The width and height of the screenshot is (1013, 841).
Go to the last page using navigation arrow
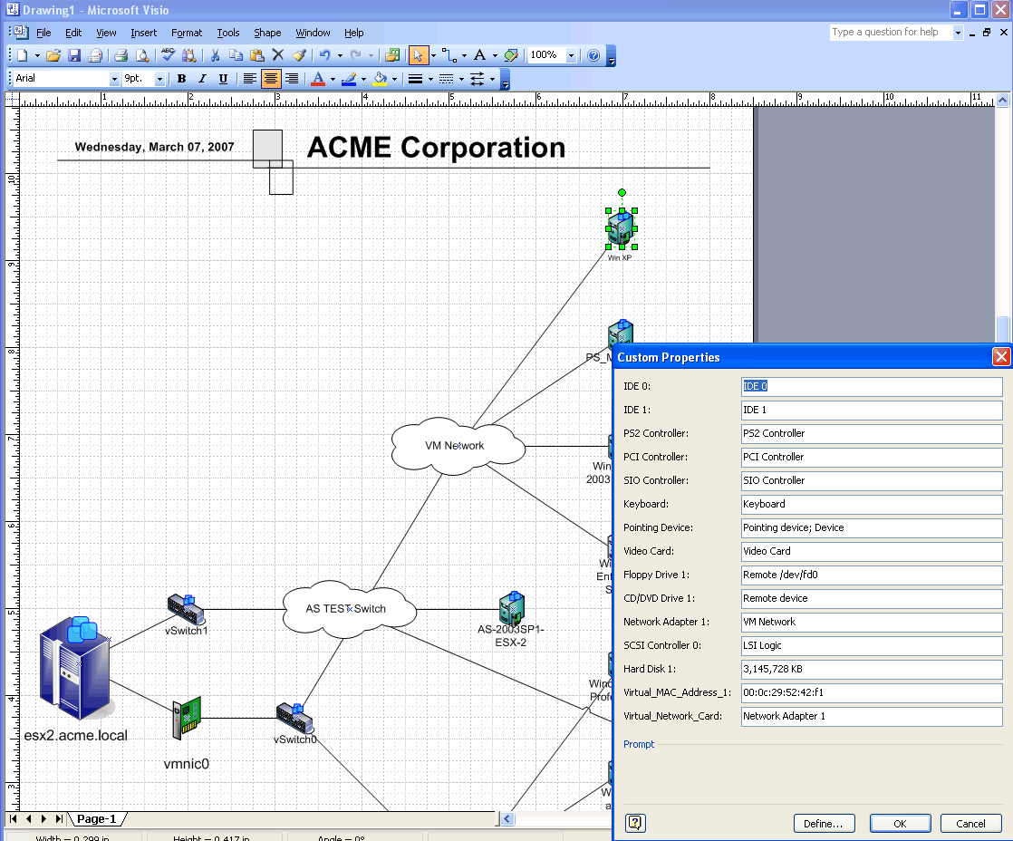click(x=59, y=819)
